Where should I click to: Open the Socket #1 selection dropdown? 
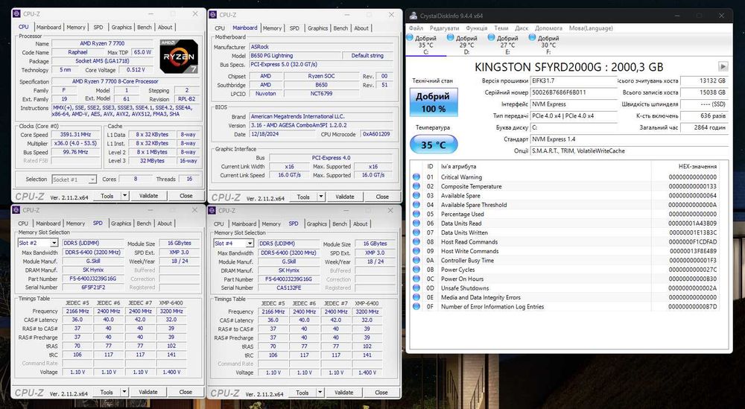(x=92, y=180)
